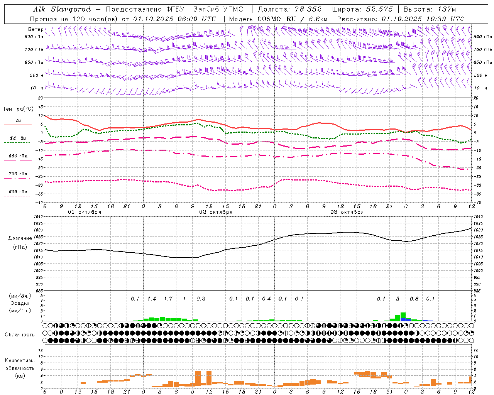Image resolution: width=494 pixels, height=395 pixels.
Task: Click the Осадки precipitation label
Action: click(20, 303)
